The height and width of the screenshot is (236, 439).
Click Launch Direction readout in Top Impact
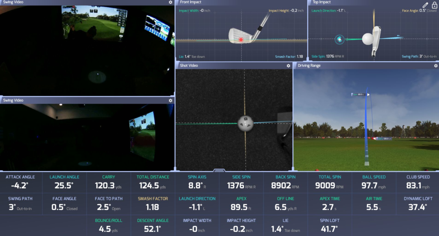(x=329, y=11)
